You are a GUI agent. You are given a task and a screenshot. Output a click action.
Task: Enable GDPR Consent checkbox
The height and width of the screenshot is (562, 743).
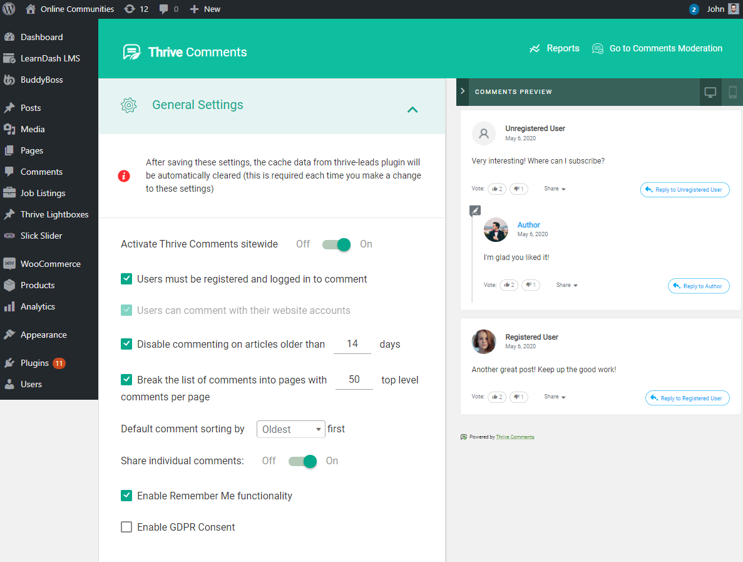[126, 527]
